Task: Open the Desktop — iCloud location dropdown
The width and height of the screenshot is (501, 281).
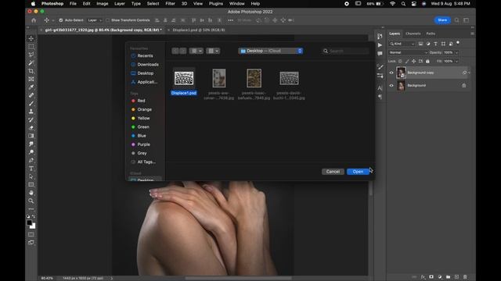Action: click(x=271, y=51)
